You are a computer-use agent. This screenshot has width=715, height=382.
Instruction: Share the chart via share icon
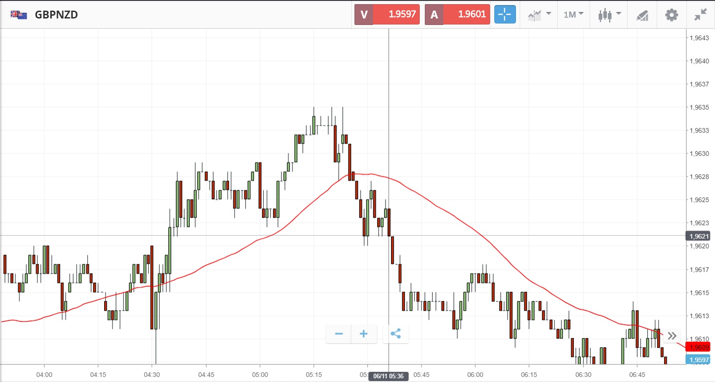[396, 334]
